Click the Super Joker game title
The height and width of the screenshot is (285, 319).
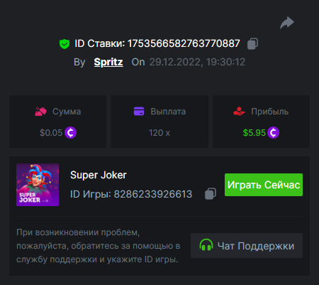[x=99, y=175]
